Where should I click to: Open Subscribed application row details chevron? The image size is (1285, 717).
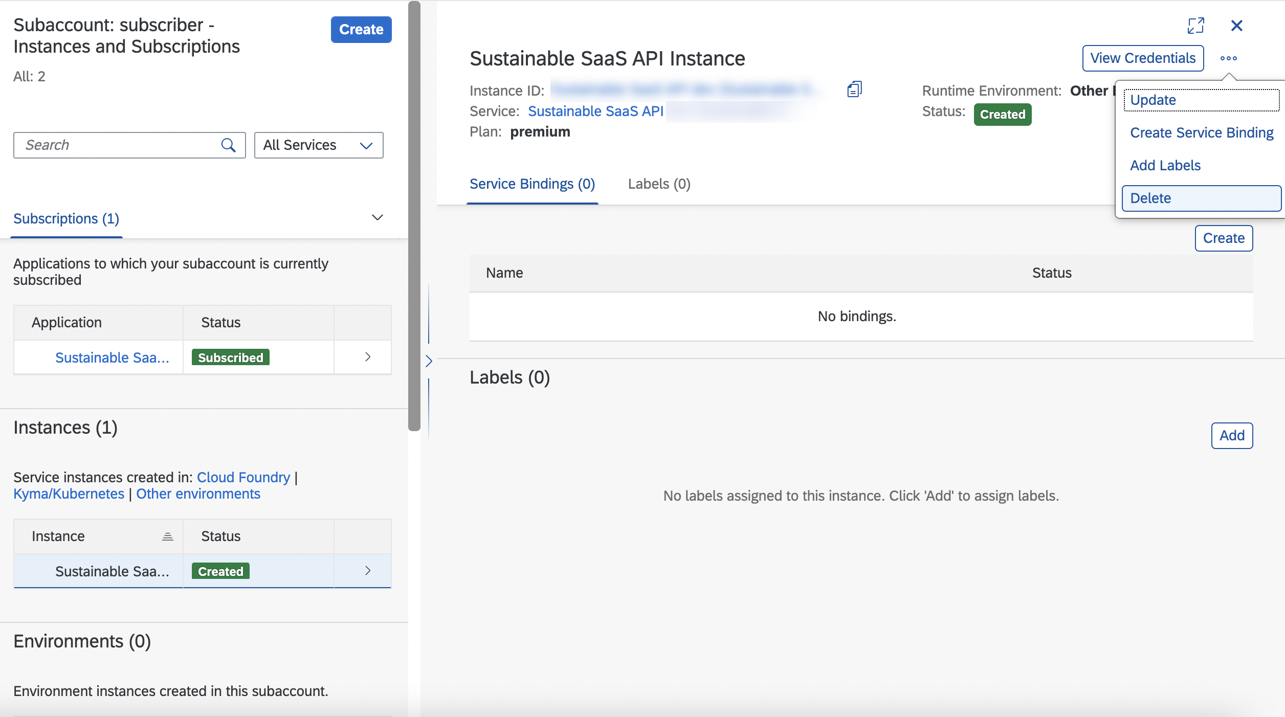click(368, 357)
